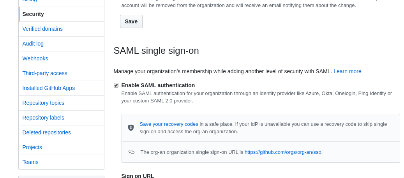Viewport: 404px width, 178px height.
Task: View Installed GitHub Apps
Action: [x=61, y=88]
